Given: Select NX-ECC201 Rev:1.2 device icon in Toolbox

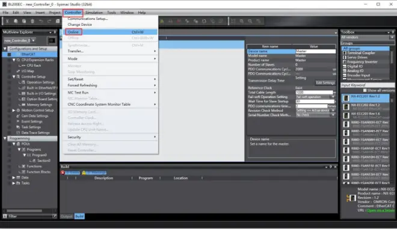Looking at the screenshot, I should [x=346, y=98].
